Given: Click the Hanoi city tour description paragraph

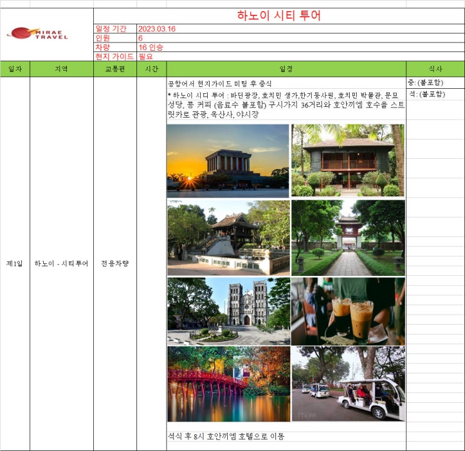Looking at the screenshot, I should [x=286, y=104].
